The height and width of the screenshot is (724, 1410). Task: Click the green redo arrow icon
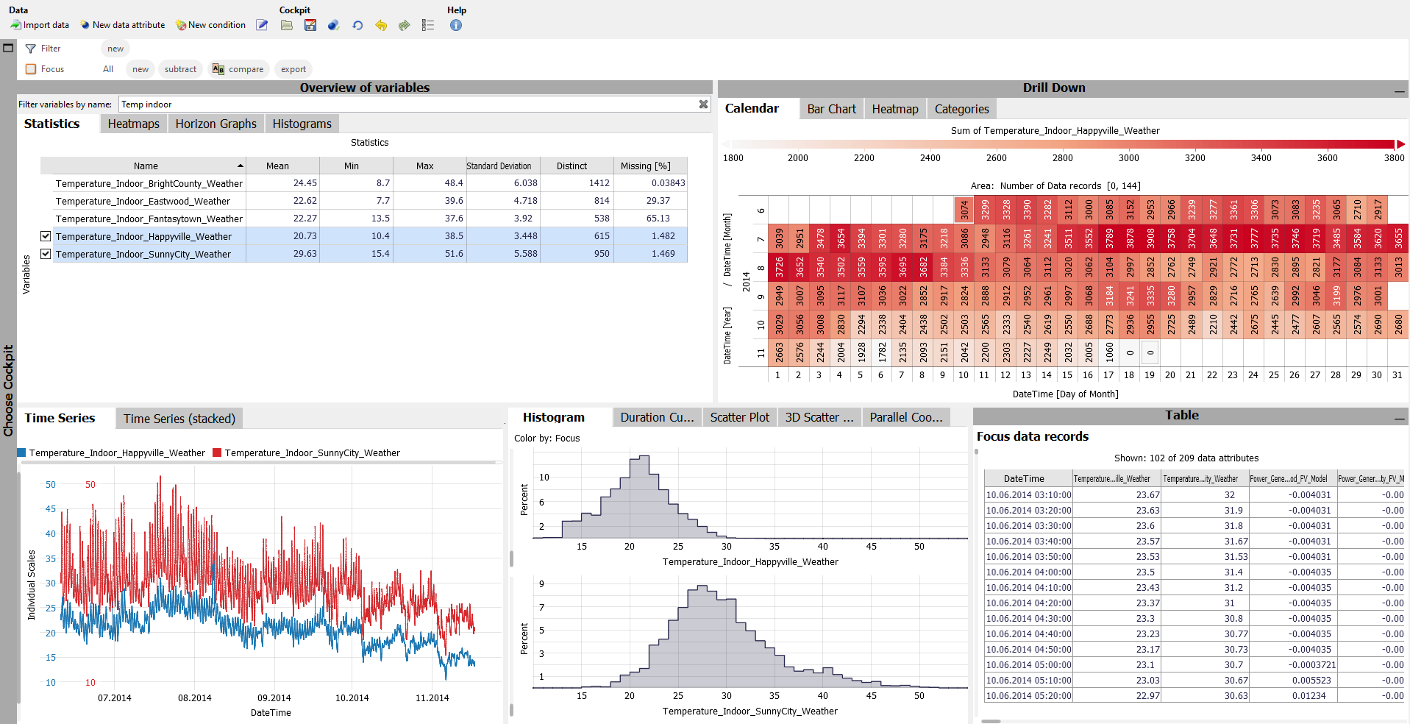tap(404, 25)
